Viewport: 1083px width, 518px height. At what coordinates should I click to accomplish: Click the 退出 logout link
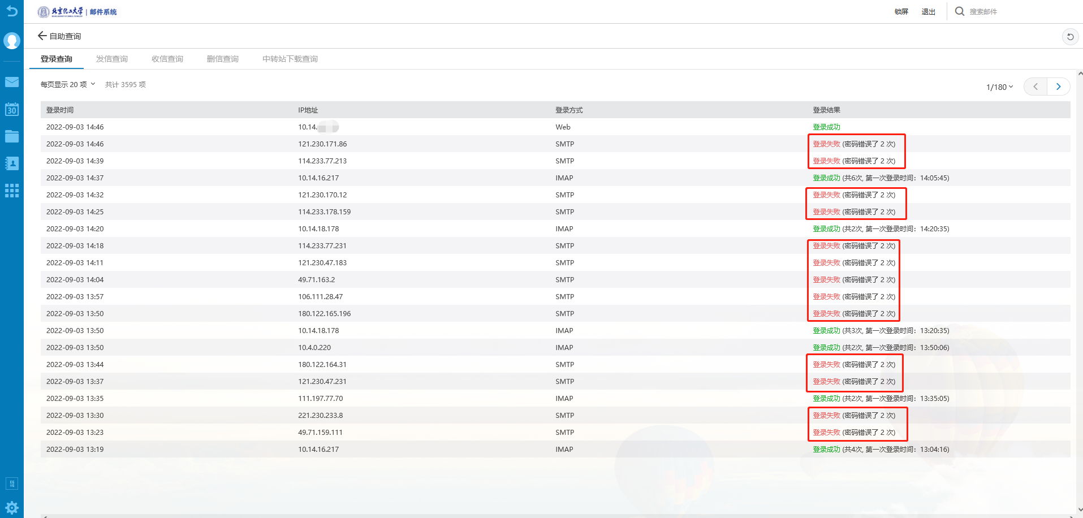click(929, 12)
